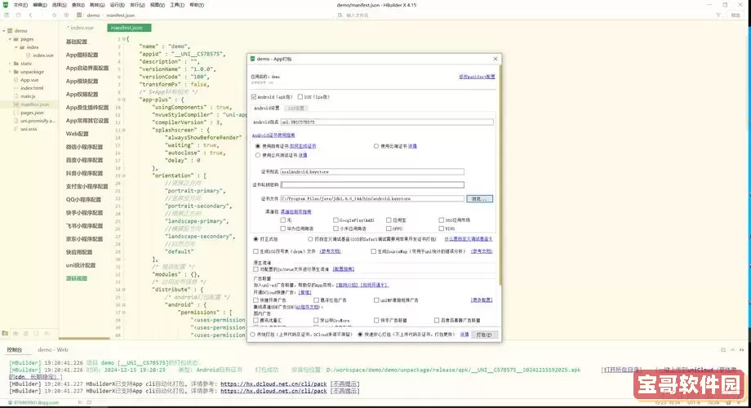Click the folder icon in the bottom-left toolbar

coord(5,333)
